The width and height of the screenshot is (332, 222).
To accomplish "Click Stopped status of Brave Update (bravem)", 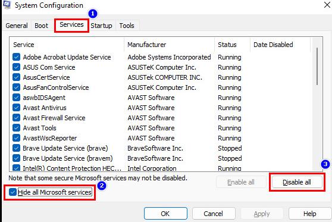I will pos(230,158).
